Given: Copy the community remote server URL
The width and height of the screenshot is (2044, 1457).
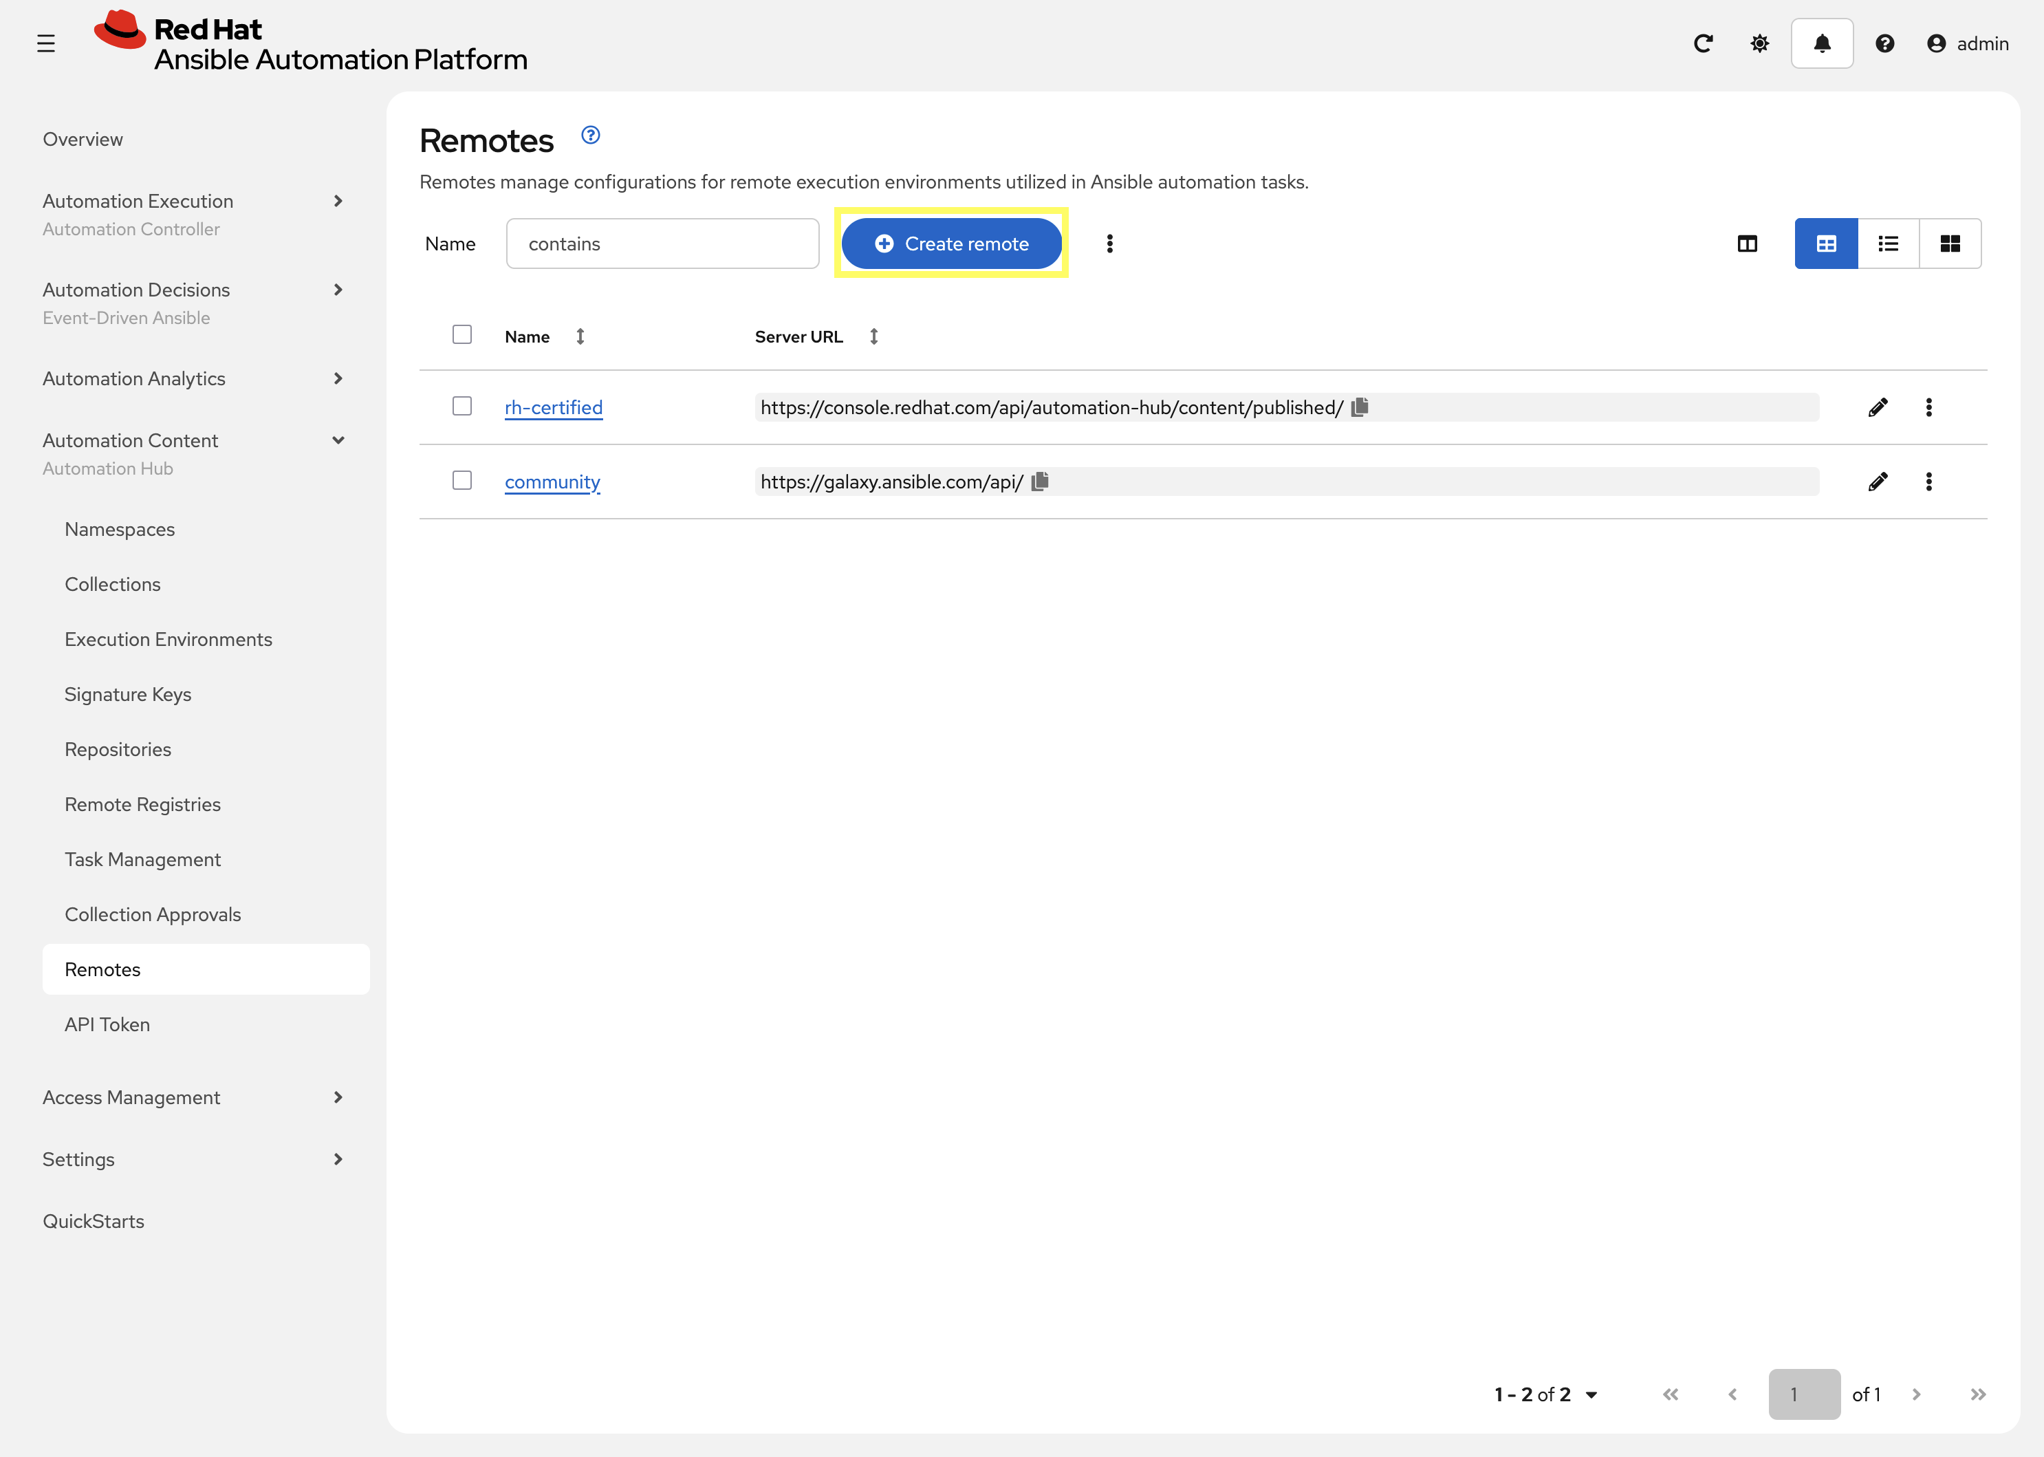Looking at the screenshot, I should (x=1041, y=481).
